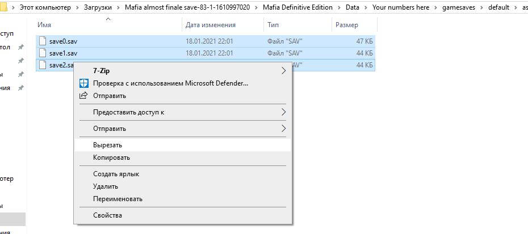Choose Вырезать from the context menu

[107, 145]
